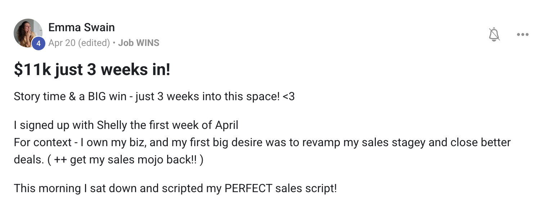This screenshot has width=548, height=204.
Task: Open the three-dot more options menu
Action: pos(522,34)
